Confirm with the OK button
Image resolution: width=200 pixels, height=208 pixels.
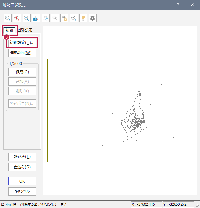pyautogui.click(x=22, y=181)
